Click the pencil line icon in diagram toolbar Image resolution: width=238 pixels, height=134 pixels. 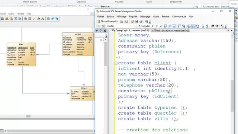pyautogui.click(x=34, y=19)
